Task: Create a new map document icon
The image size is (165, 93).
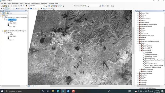Action: (x=2, y=6)
